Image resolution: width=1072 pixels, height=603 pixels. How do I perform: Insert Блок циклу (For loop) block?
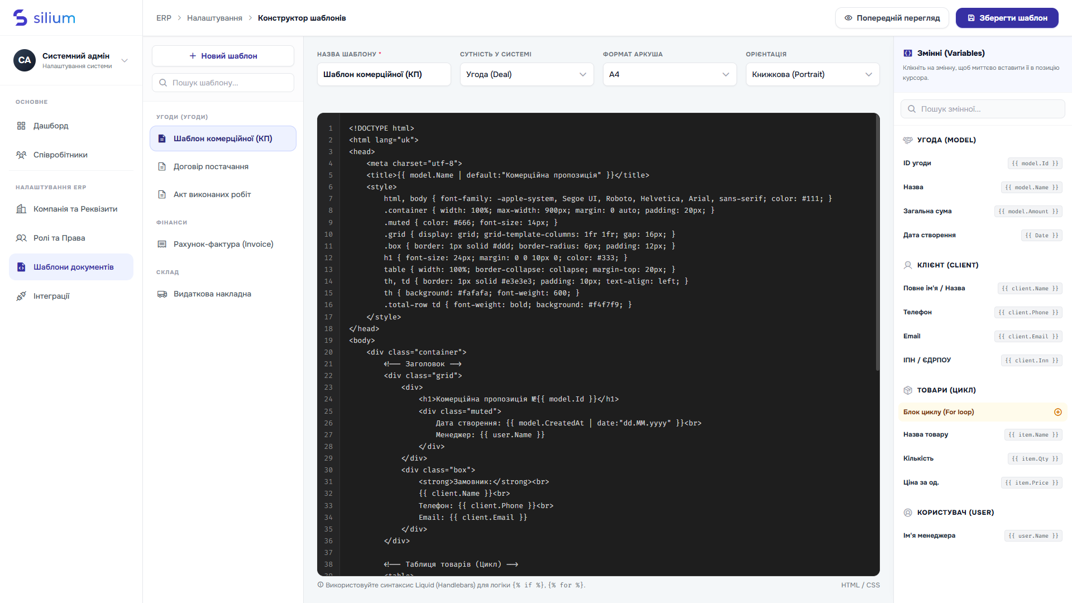[983, 412]
